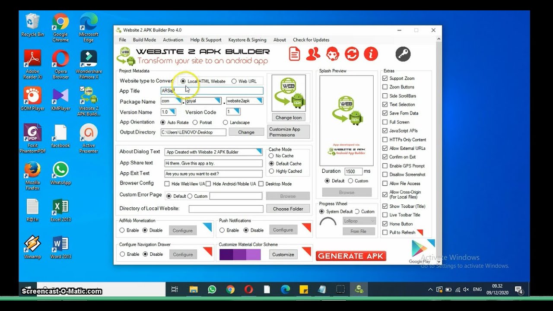Show hidden icons in system tray

tap(430, 289)
